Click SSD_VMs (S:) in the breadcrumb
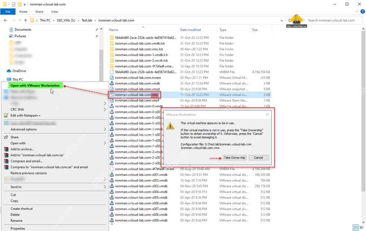 66,20
